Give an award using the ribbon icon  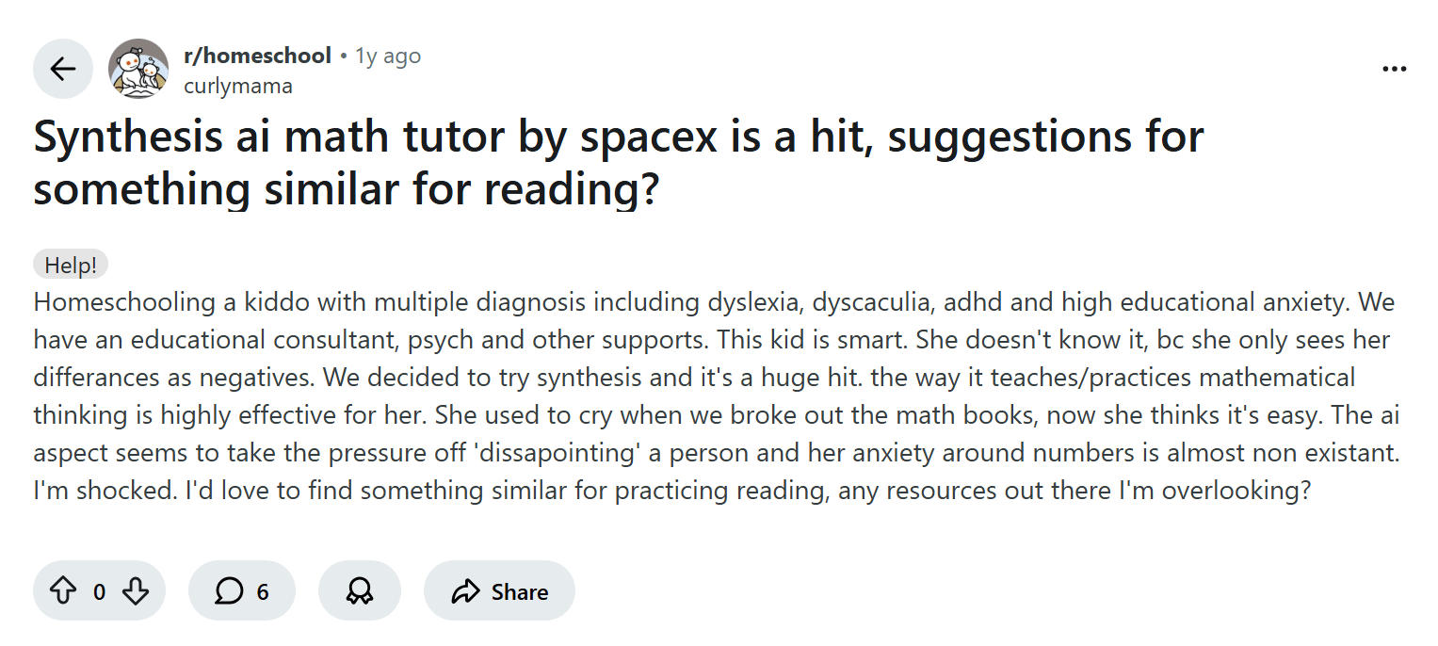coord(360,590)
